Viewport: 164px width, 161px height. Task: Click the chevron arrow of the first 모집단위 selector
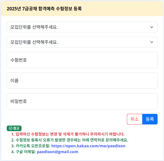152,27
